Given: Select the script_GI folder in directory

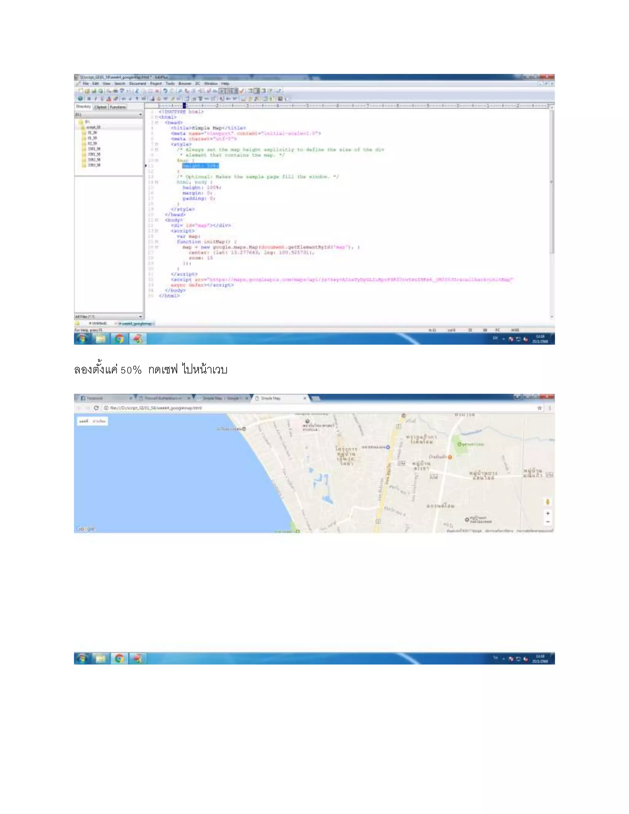Looking at the screenshot, I should (x=93, y=127).
